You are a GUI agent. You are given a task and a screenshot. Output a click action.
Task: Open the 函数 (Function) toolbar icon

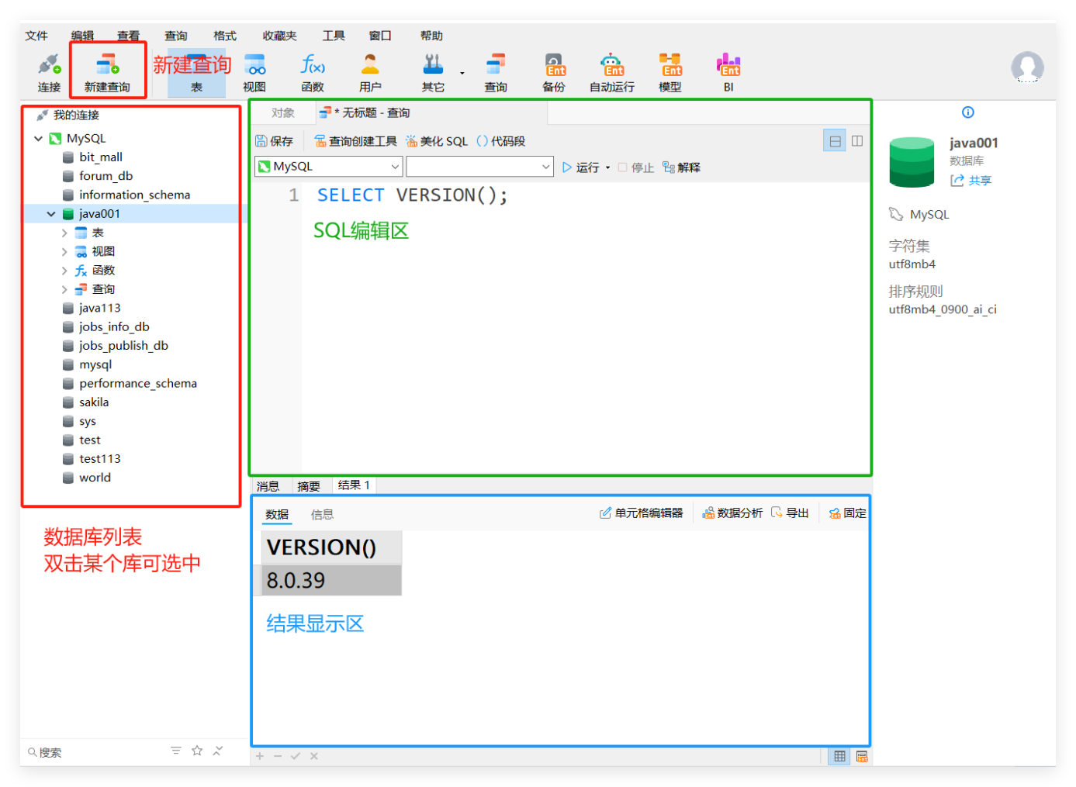[312, 71]
